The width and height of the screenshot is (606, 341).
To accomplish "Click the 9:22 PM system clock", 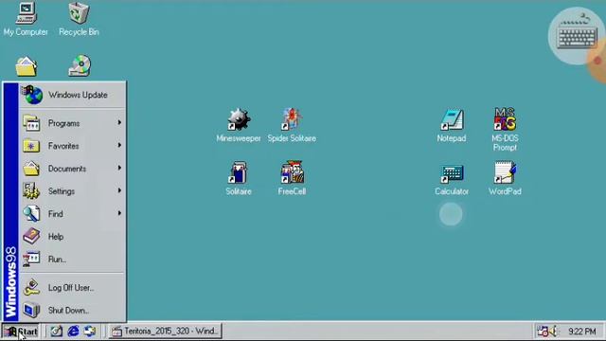I will [581, 332].
